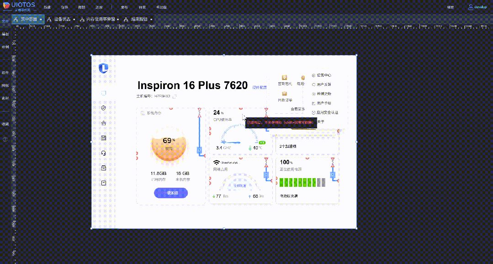Select the toolbox sidebar icon in canvas
The width and height of the screenshot is (493, 264).
(103, 123)
